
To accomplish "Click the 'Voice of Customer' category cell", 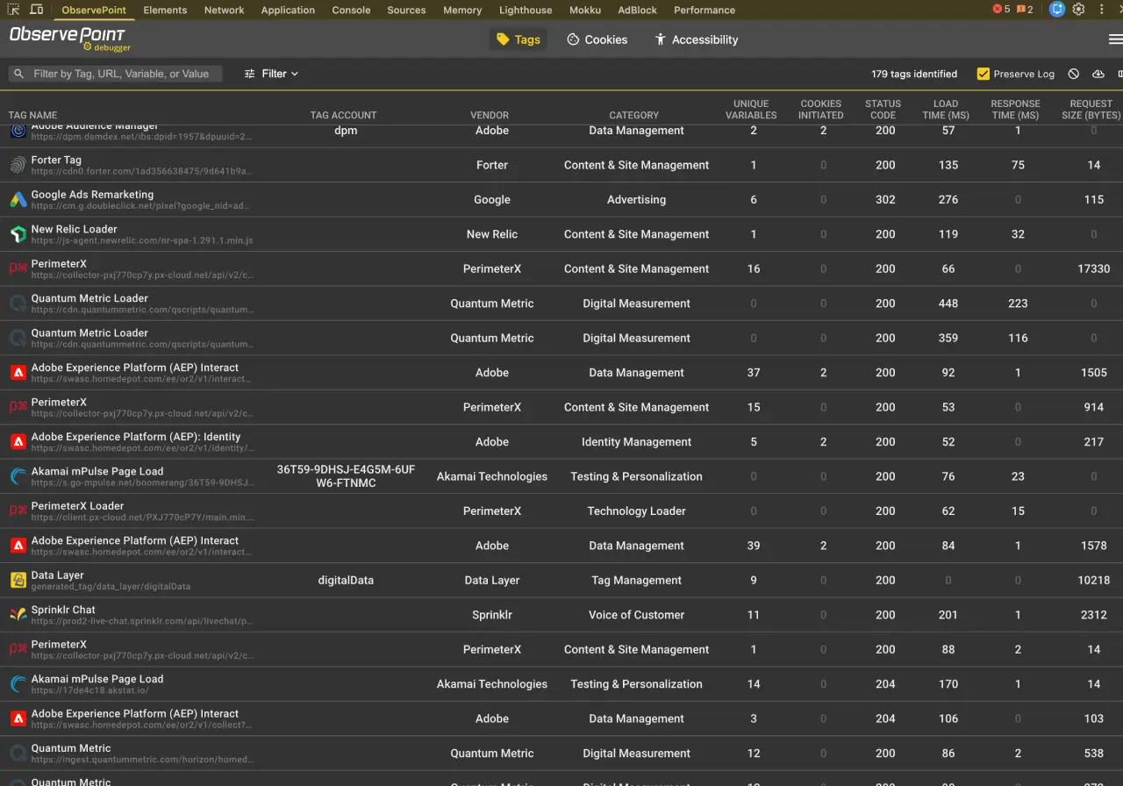I will [636, 615].
